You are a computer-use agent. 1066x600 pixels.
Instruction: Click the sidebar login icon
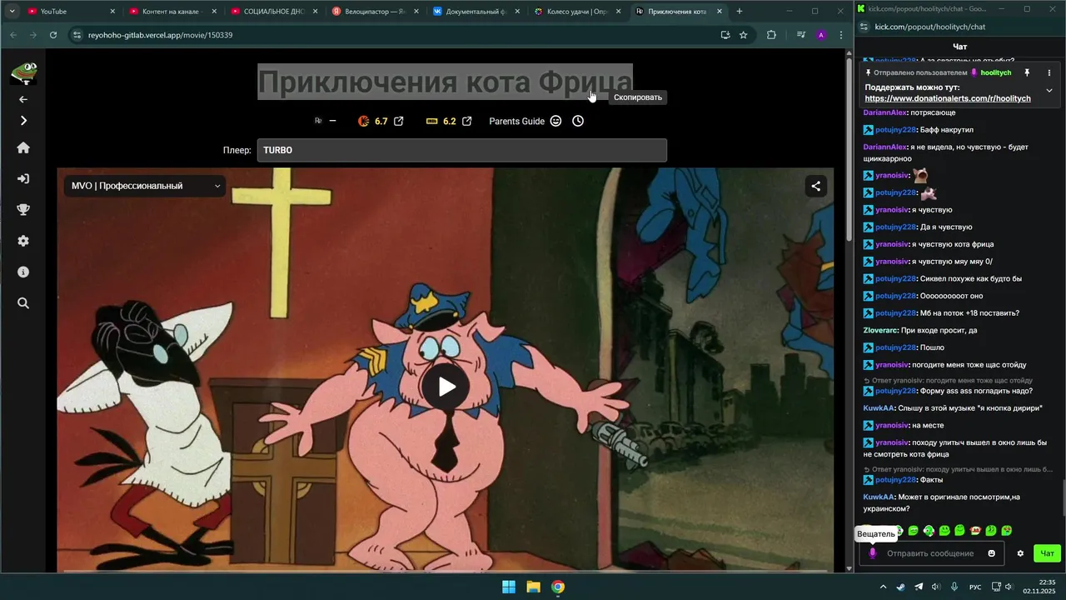pos(23,178)
